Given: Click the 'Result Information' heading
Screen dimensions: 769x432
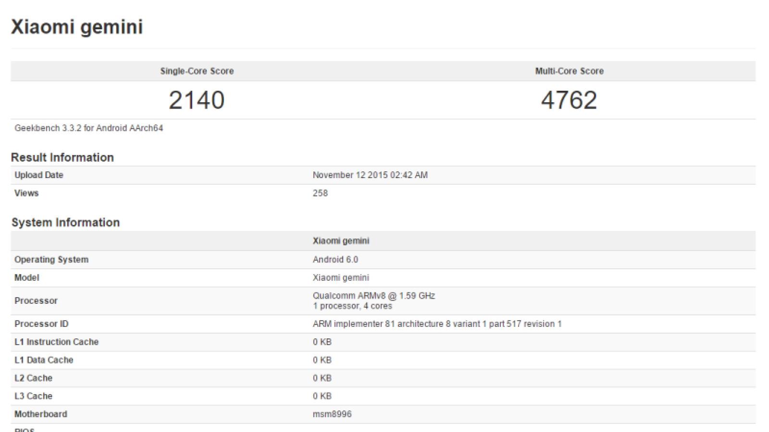Looking at the screenshot, I should coord(62,157).
